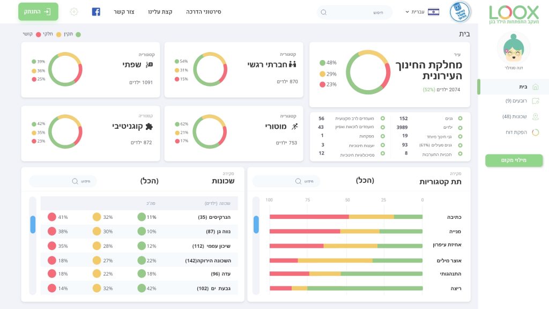Select the bullet next to פסיכולוגיות חינוכיות
This screenshot has height=309, width=549.
[382, 154]
